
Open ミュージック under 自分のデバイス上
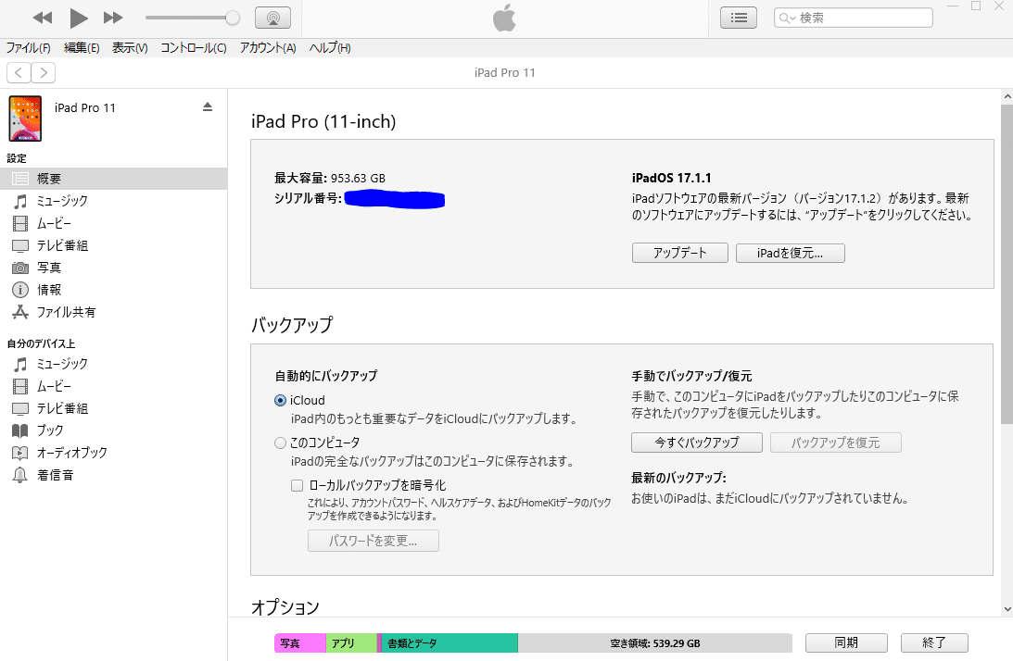click(61, 364)
